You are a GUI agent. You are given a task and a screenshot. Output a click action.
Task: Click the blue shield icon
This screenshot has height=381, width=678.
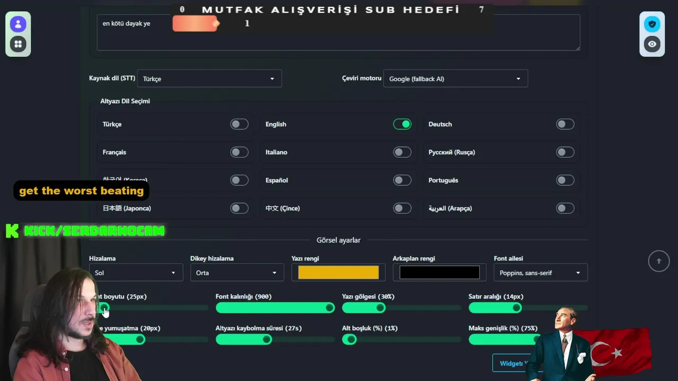click(652, 24)
